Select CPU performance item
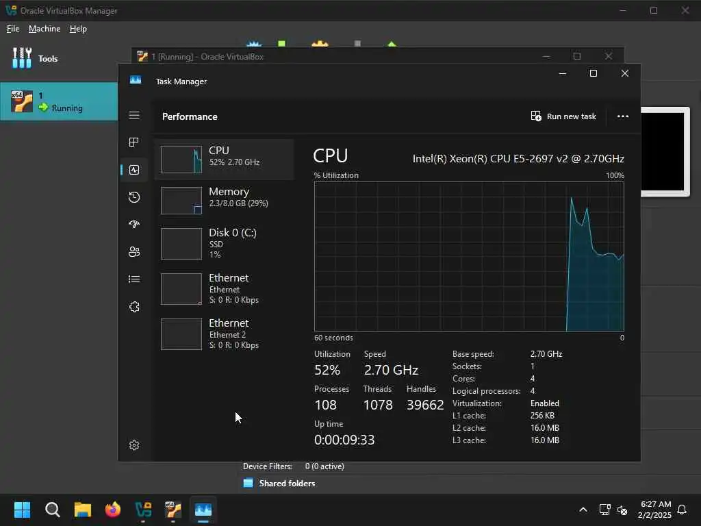The height and width of the screenshot is (526, 701). [224, 159]
